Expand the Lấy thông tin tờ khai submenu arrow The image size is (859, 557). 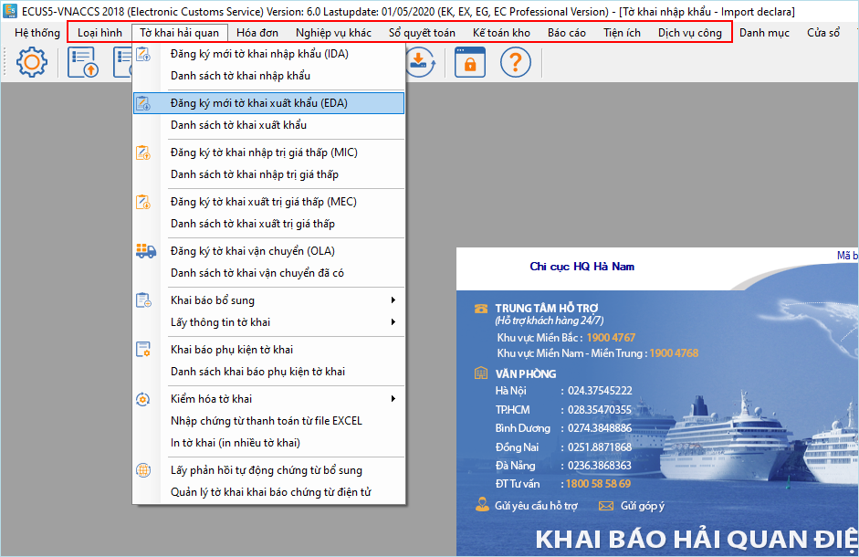[x=393, y=321]
